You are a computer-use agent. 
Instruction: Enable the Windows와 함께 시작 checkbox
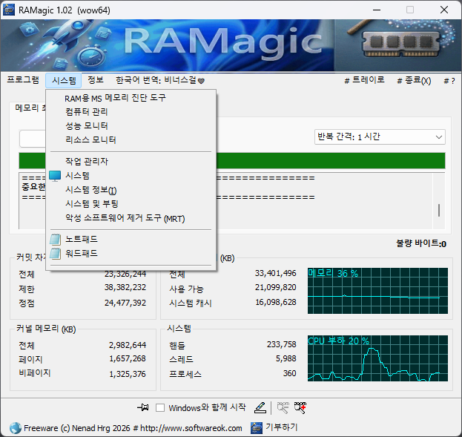click(160, 408)
